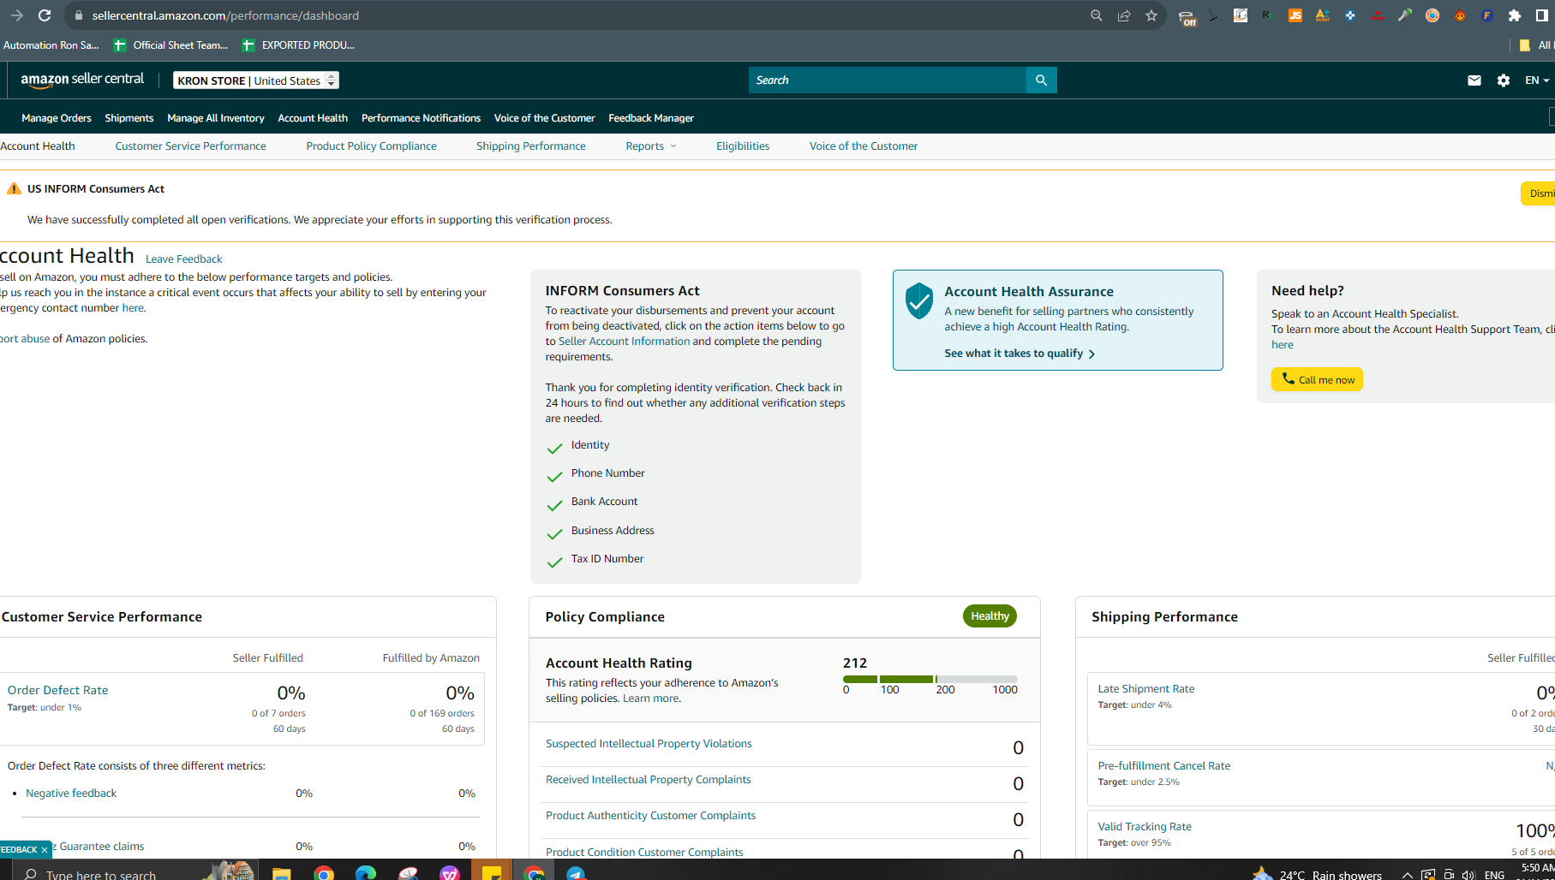Switch to Customer Service Performance tab

[190, 146]
